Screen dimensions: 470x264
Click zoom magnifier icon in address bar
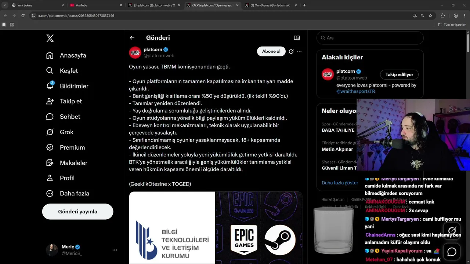point(422,16)
